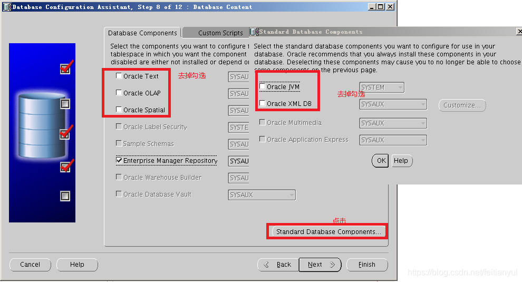The width and height of the screenshot is (522, 282).
Task: Toggle the Oracle Spatial checkbox
Action: 119,109
